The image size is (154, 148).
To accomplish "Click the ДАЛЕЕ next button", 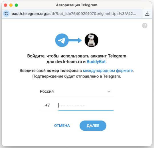I will pyautogui.click(x=93, y=126).
